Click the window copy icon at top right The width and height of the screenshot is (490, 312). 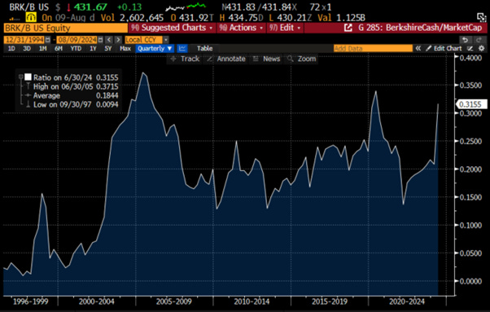click(x=481, y=17)
